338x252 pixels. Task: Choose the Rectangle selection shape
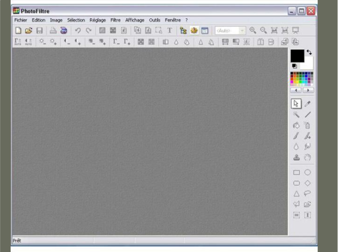296,172
